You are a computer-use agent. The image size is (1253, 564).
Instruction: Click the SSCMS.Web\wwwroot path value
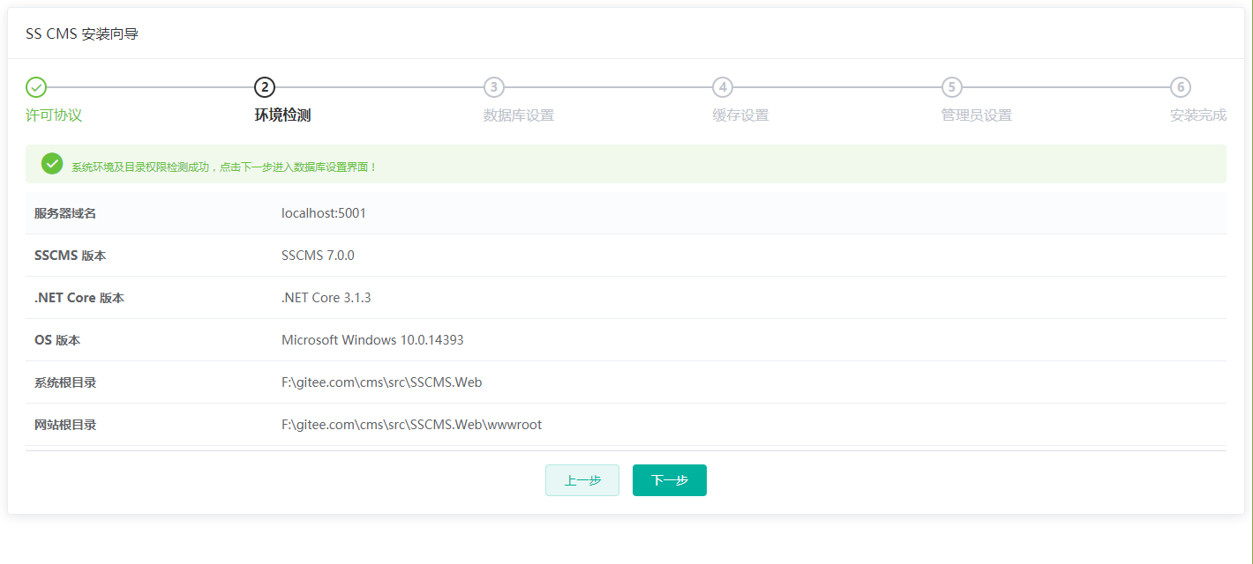tap(412, 425)
